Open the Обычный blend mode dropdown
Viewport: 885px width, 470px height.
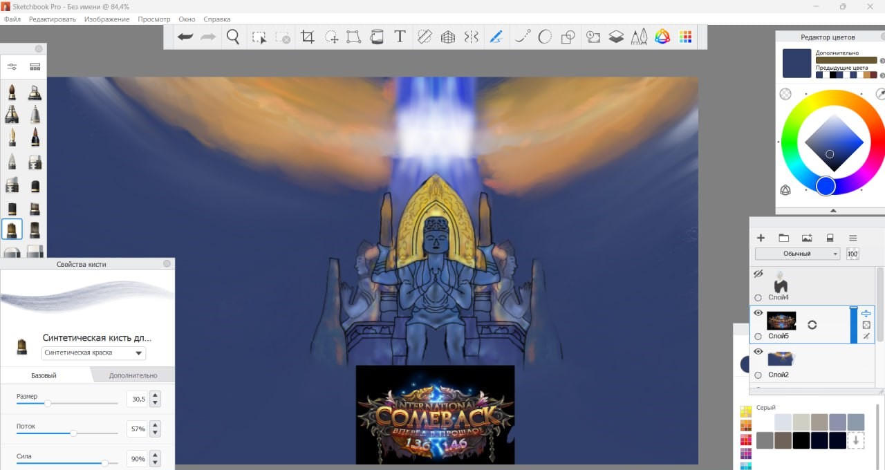[797, 254]
